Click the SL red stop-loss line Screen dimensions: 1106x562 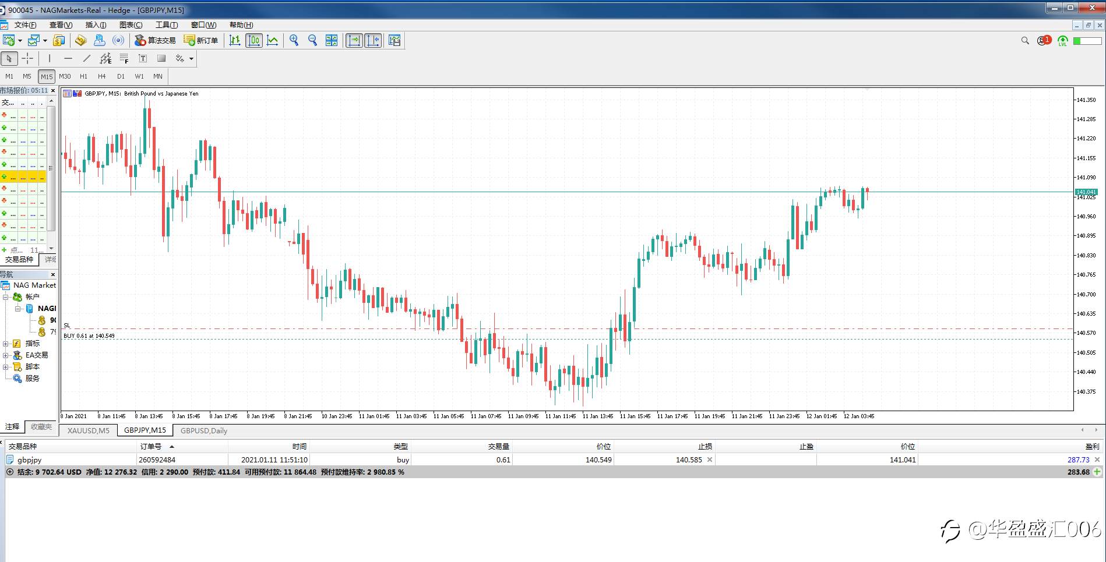click(566, 329)
